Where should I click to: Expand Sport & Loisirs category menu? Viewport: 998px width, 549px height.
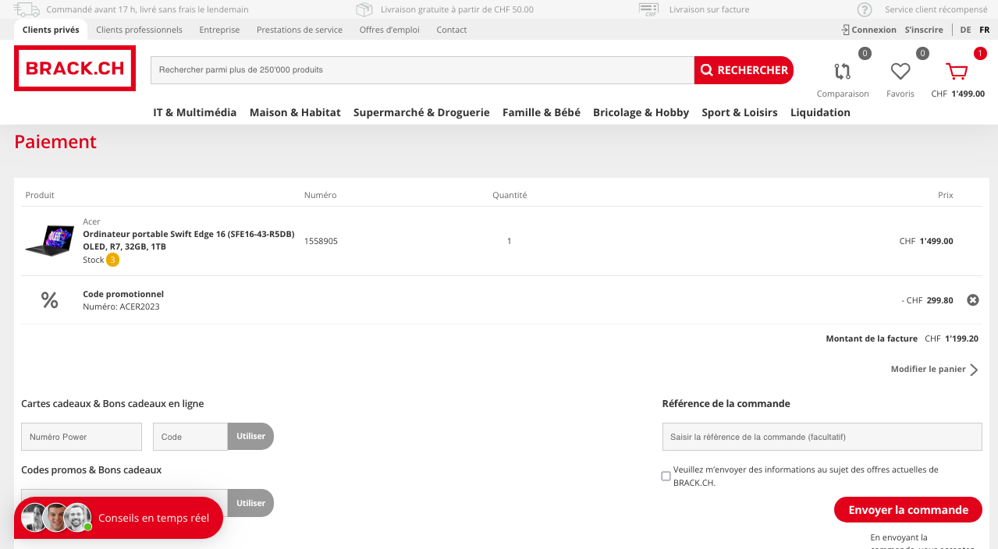[739, 112]
